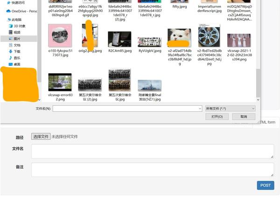The width and height of the screenshot is (280, 199).
Task: Select RyVUgbV.jpeg thumbnail
Action: coord(149,42)
